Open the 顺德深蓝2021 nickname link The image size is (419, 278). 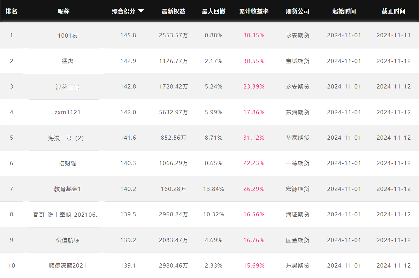[x=68, y=265]
